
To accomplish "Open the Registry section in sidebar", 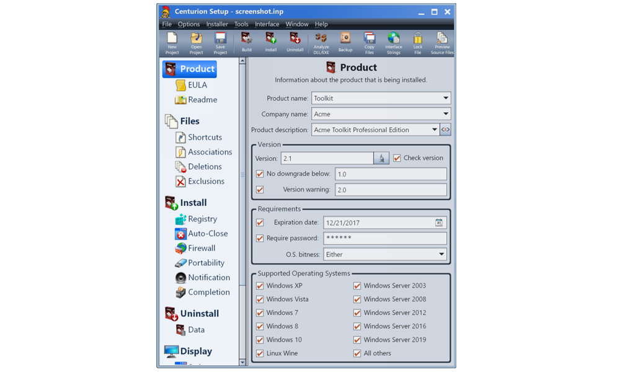I will pyautogui.click(x=201, y=219).
